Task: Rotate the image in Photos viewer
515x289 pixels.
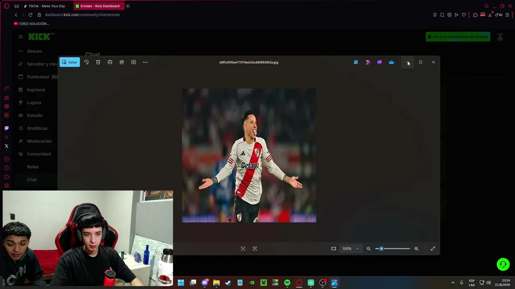Action: (86, 62)
